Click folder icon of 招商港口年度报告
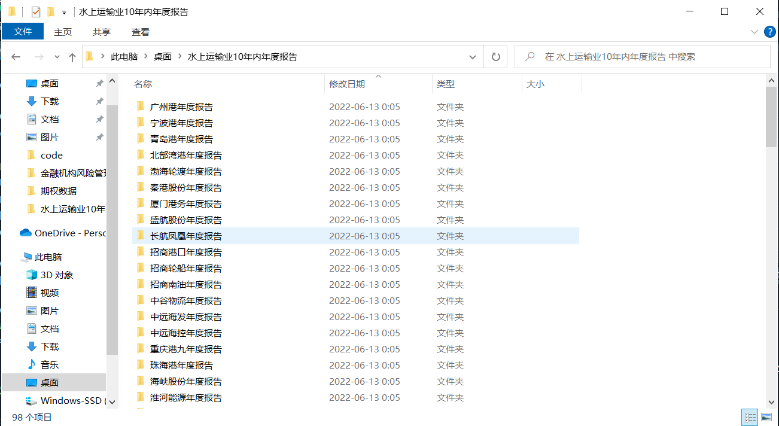 click(x=141, y=252)
